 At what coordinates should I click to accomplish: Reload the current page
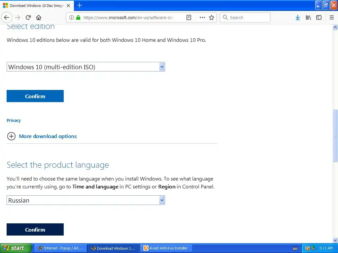coord(28,17)
